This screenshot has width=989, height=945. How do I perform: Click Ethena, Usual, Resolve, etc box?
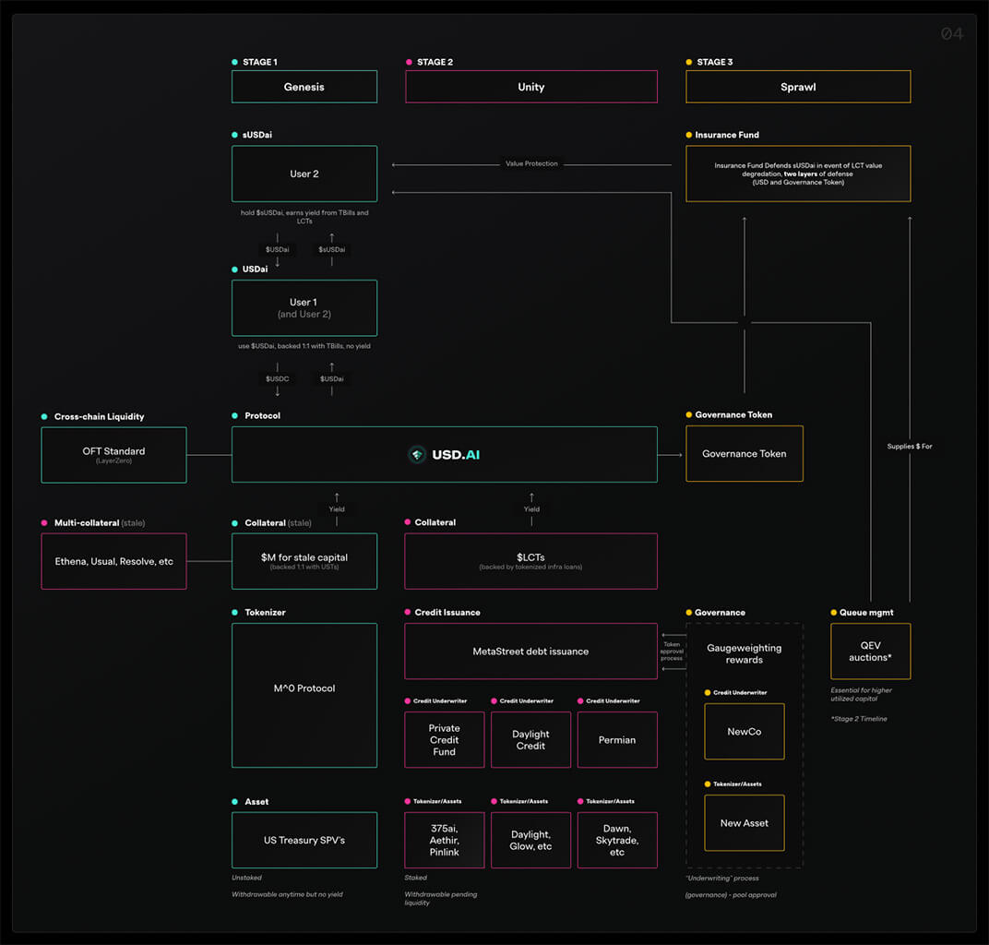[x=113, y=561]
